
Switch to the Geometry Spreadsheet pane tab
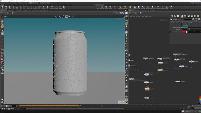coord(44,10)
